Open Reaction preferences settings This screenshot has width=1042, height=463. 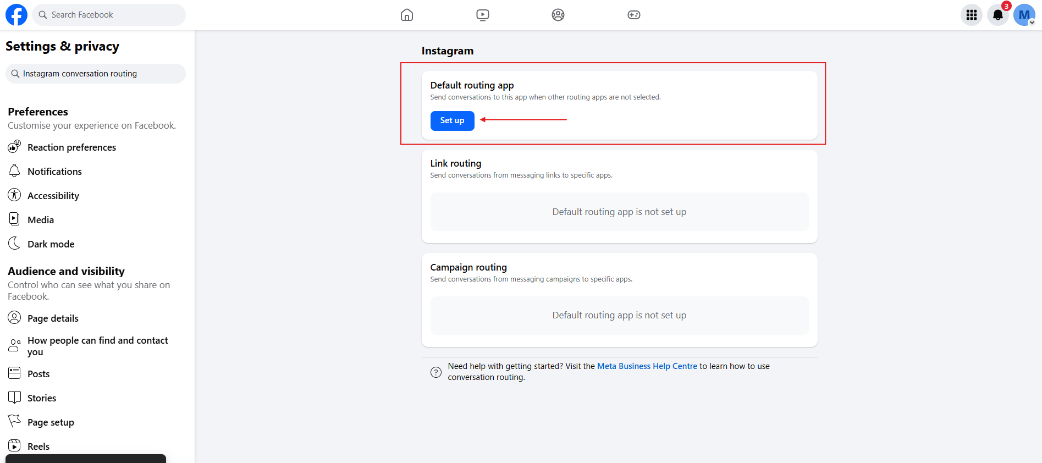pyautogui.click(x=71, y=147)
